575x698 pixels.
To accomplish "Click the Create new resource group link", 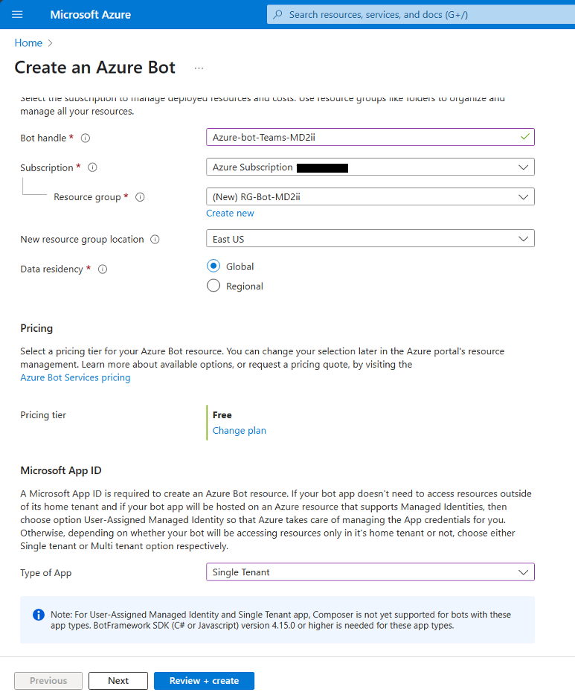I will [230, 214].
